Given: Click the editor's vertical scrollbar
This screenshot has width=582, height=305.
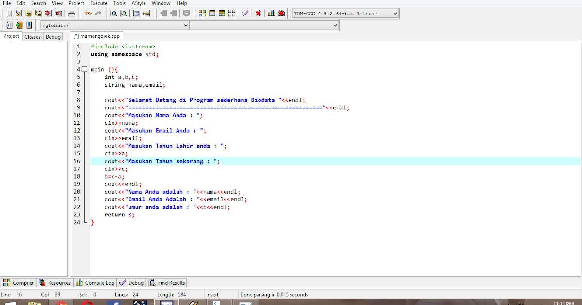Looking at the screenshot, I should pos(580,145).
